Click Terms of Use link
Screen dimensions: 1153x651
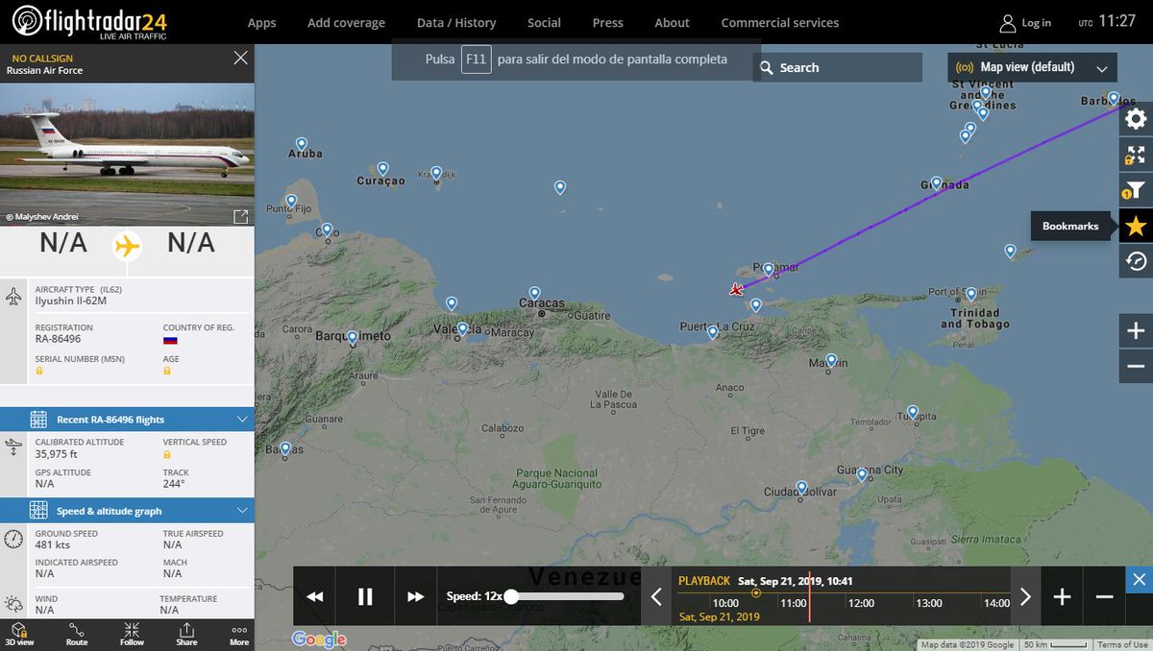pyautogui.click(x=1122, y=645)
